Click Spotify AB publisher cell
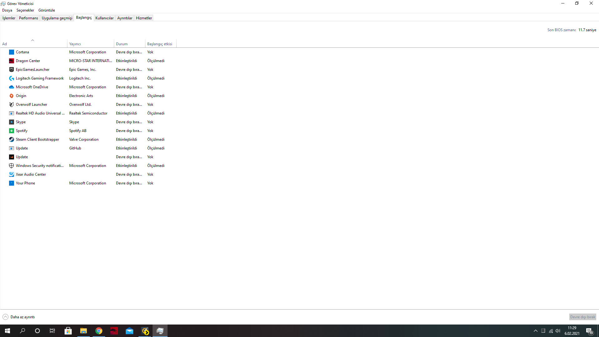Screen dimensions: 599x337 pyautogui.click(x=78, y=131)
